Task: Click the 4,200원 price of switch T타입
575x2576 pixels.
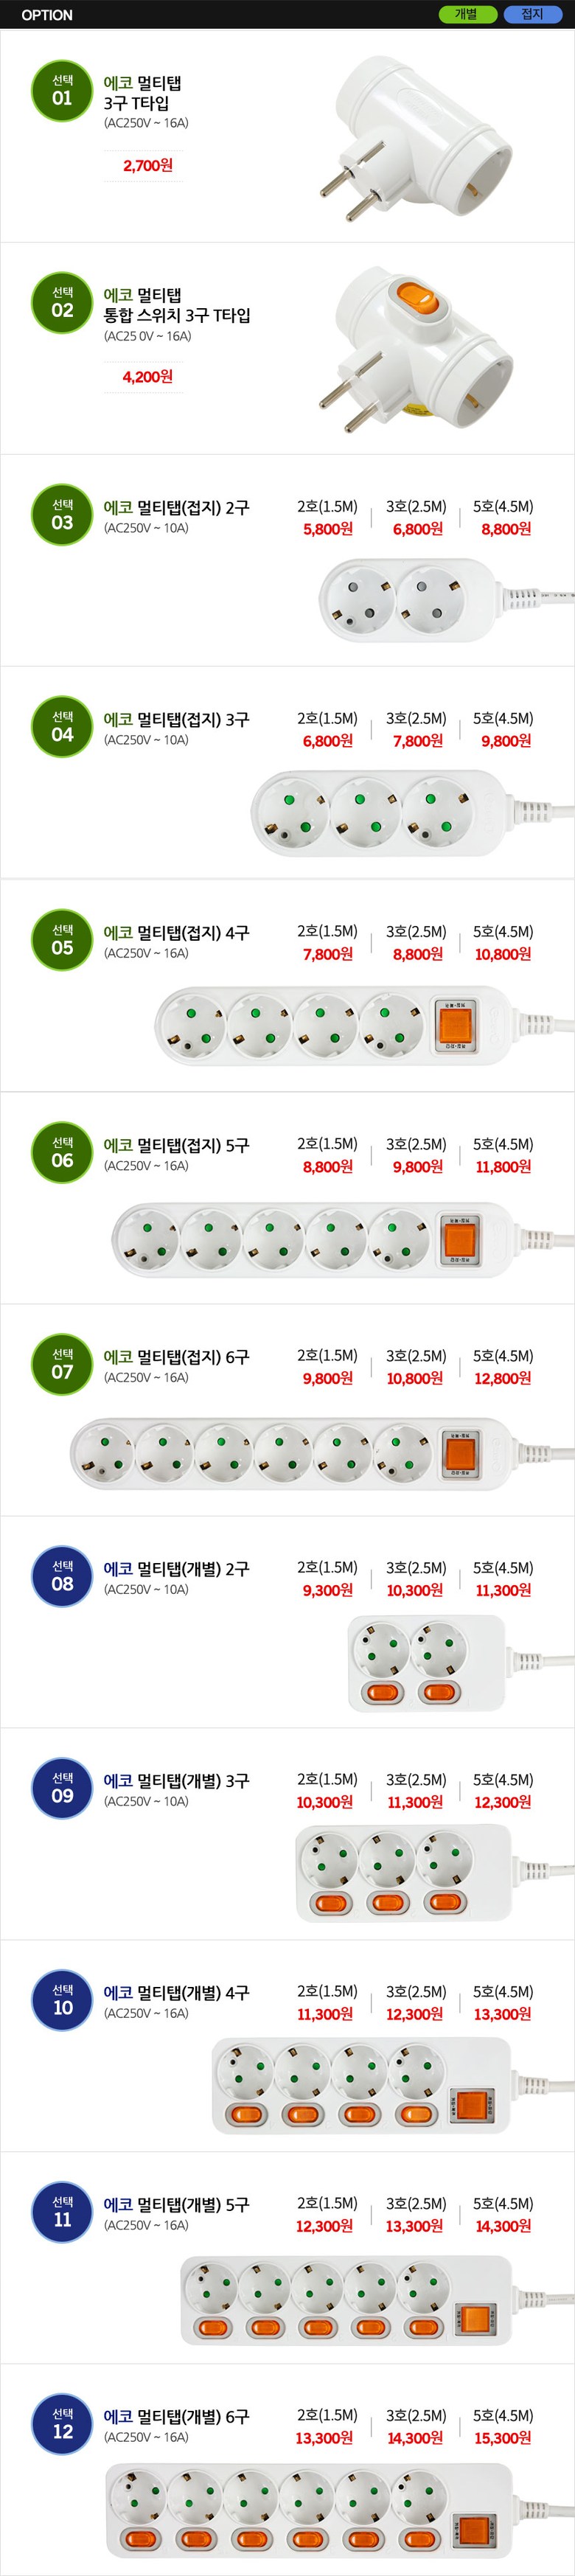Action: (x=147, y=377)
